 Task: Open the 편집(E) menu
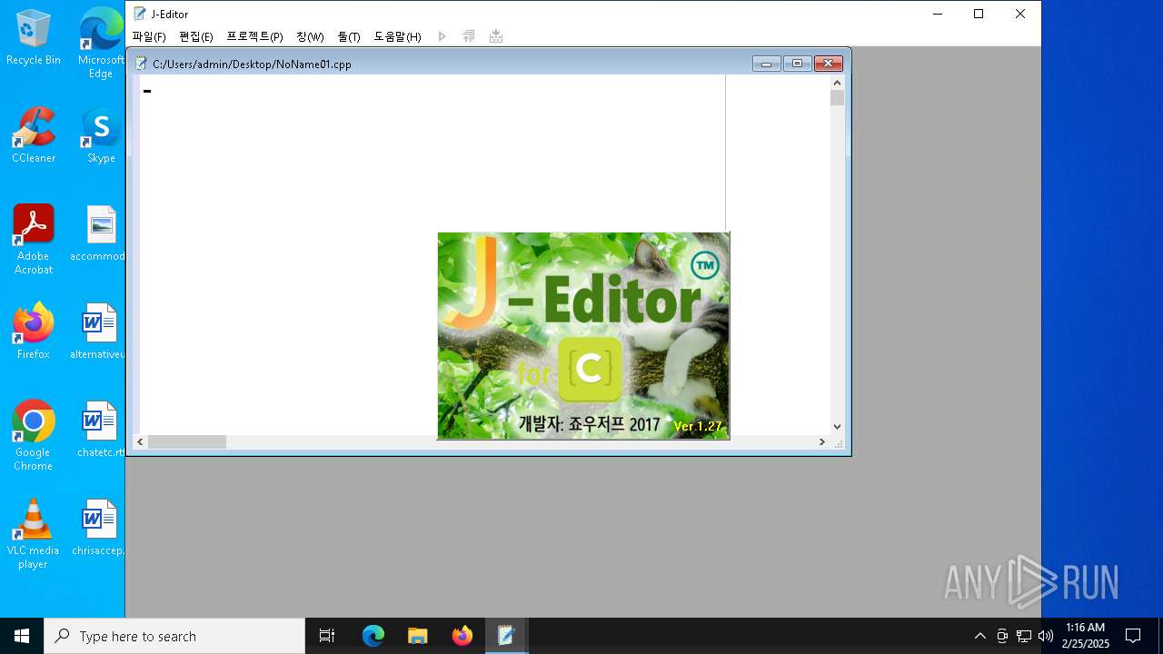[196, 36]
